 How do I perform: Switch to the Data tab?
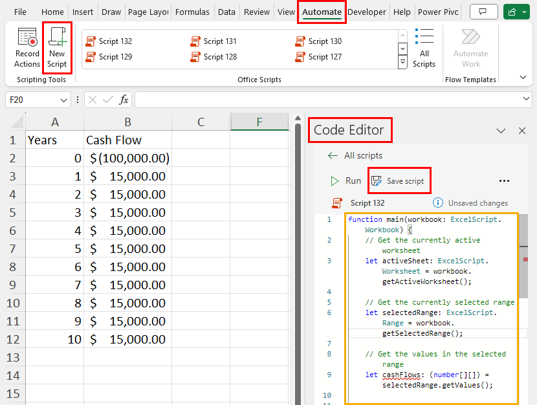(x=226, y=12)
